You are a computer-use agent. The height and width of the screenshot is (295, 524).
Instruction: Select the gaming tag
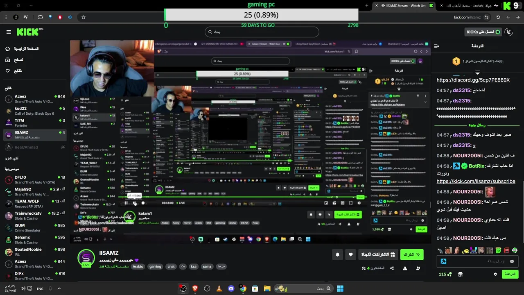155,267
